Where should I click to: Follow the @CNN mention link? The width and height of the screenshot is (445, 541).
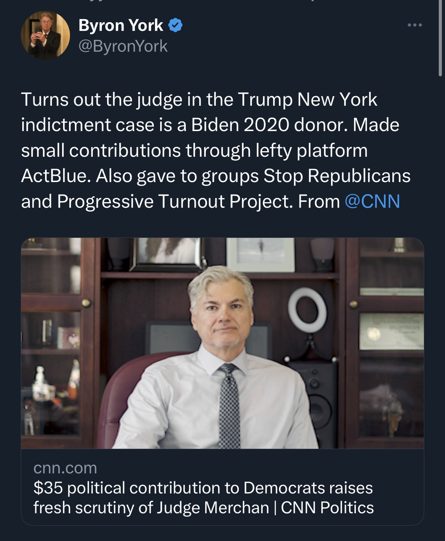(x=372, y=201)
